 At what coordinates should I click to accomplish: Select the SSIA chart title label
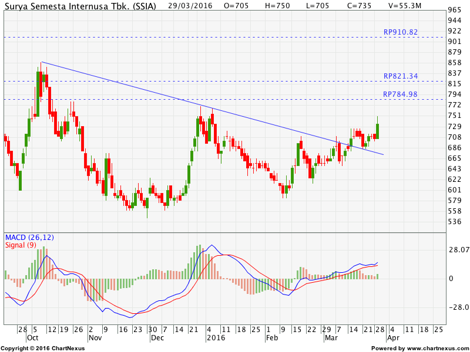[x=79, y=7]
